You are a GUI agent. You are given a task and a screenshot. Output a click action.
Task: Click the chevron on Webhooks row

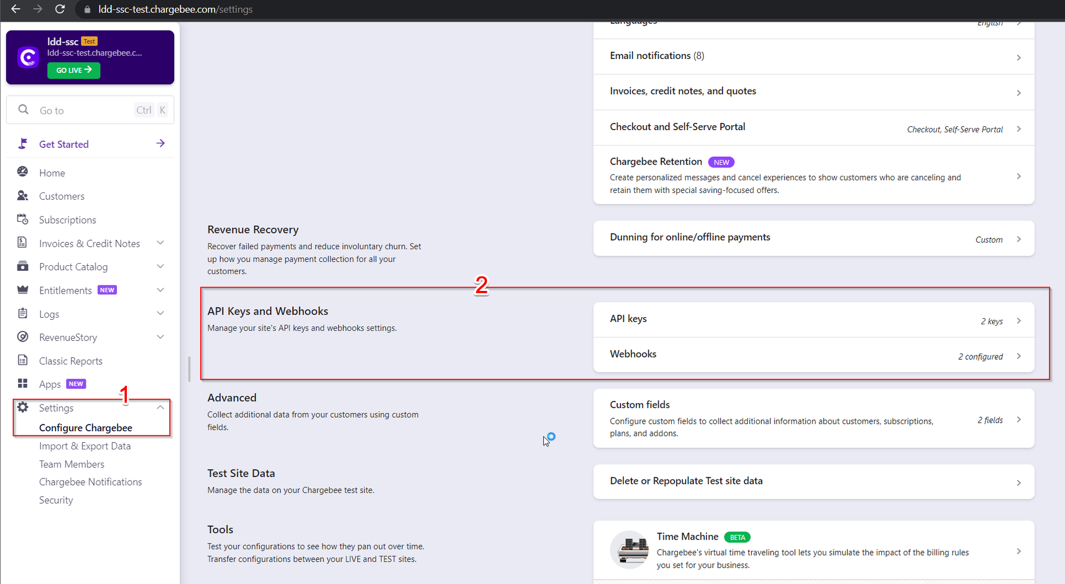pyautogui.click(x=1019, y=356)
